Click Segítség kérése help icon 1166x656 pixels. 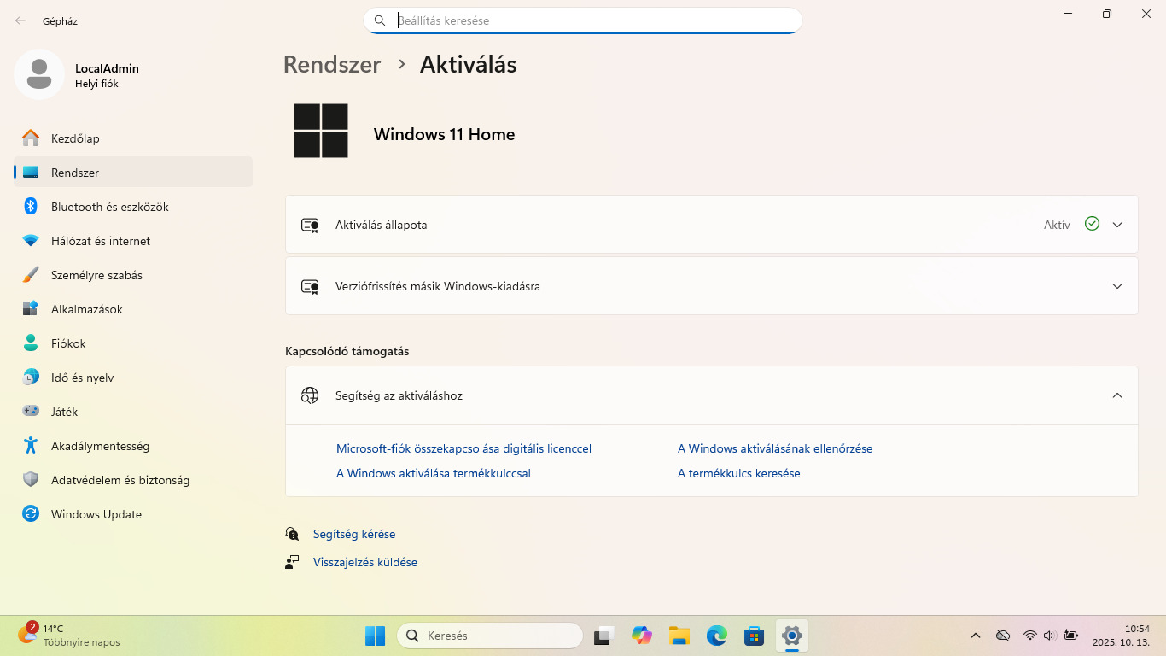point(293,534)
